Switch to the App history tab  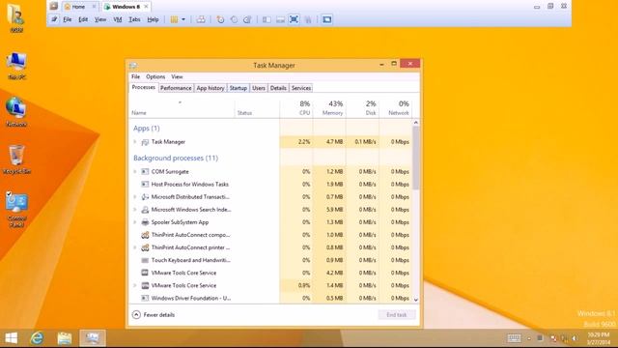211,88
